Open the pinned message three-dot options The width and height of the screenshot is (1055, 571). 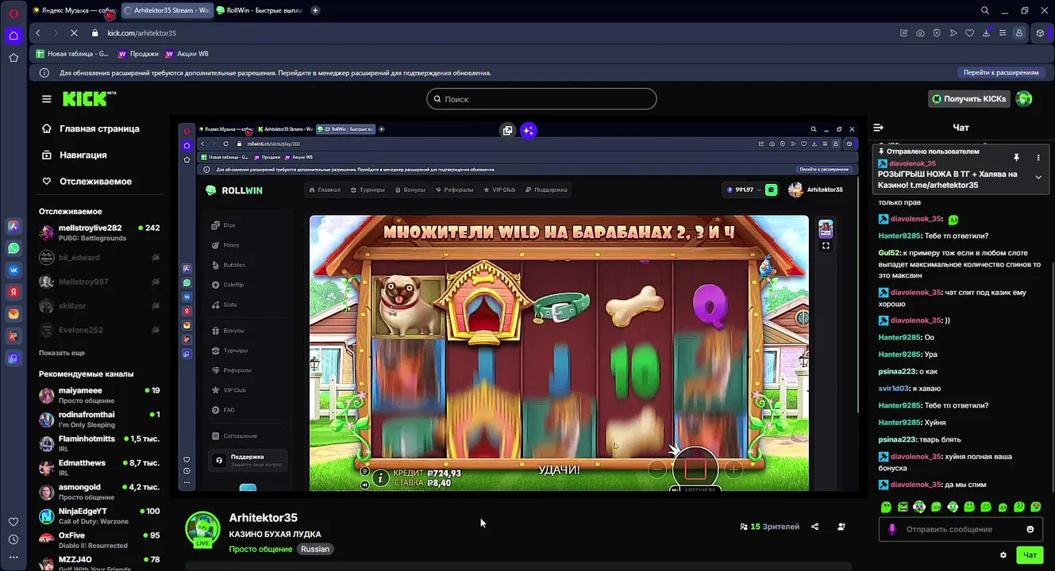pyautogui.click(x=1038, y=158)
